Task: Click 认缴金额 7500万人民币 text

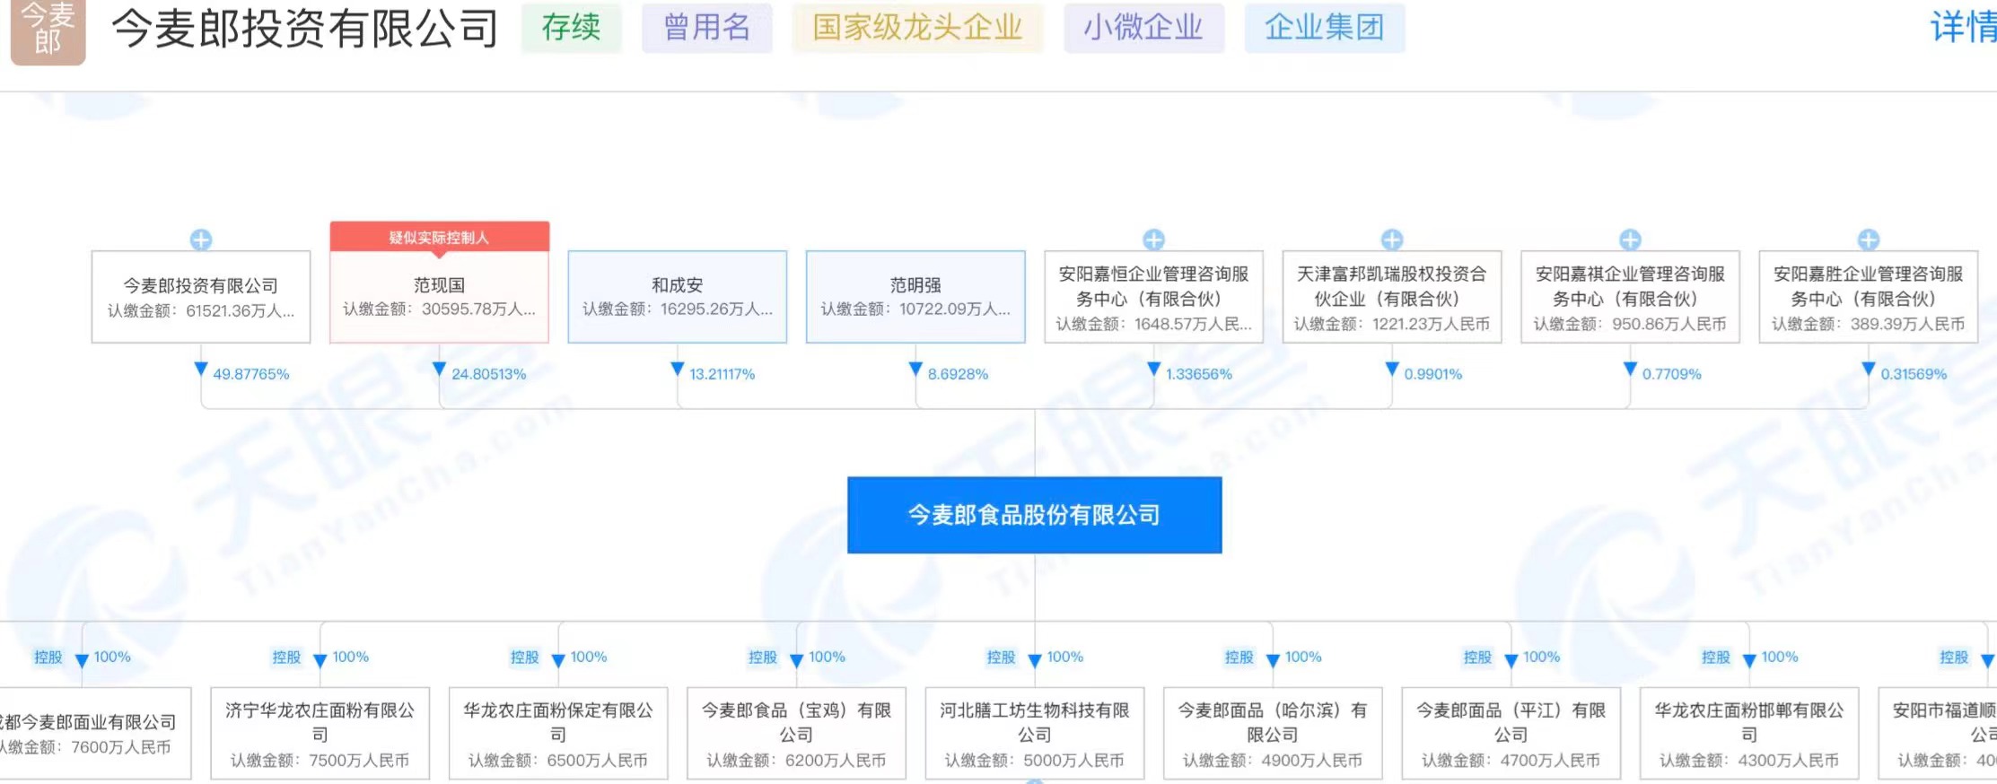Action: pyautogui.click(x=320, y=760)
